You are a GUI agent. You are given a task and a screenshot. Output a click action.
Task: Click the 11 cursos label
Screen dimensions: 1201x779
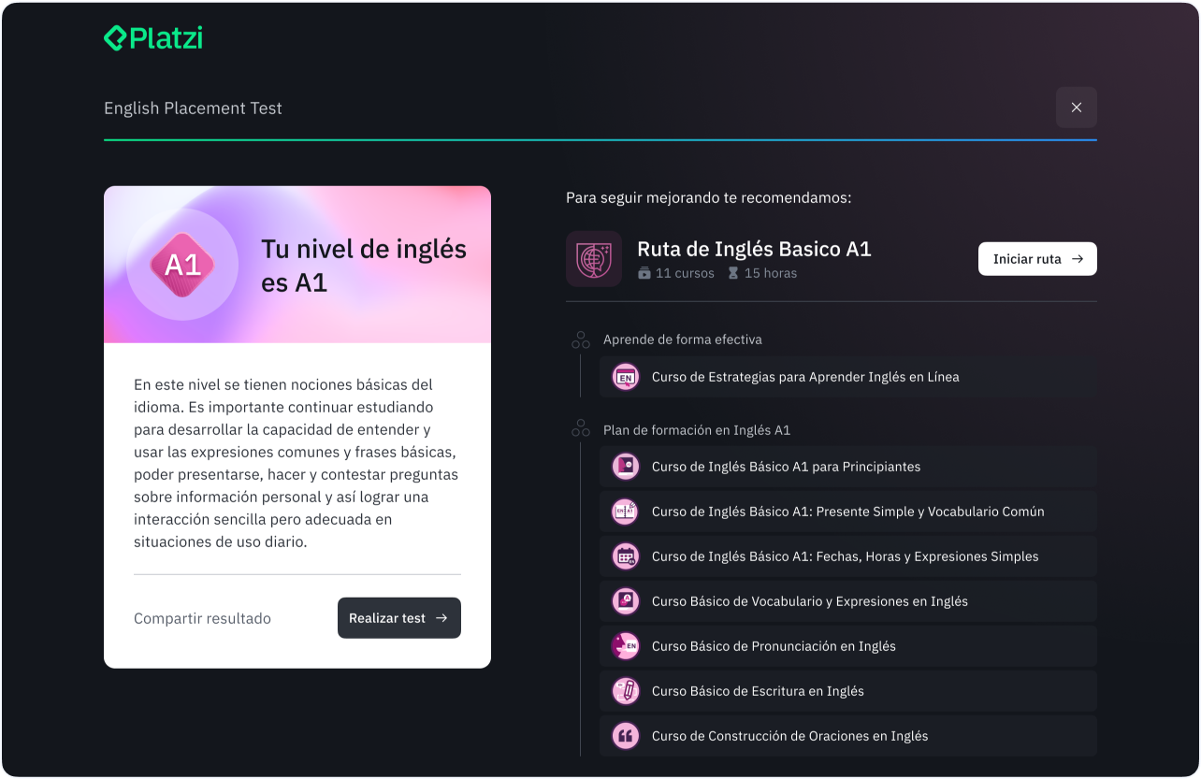(x=685, y=273)
